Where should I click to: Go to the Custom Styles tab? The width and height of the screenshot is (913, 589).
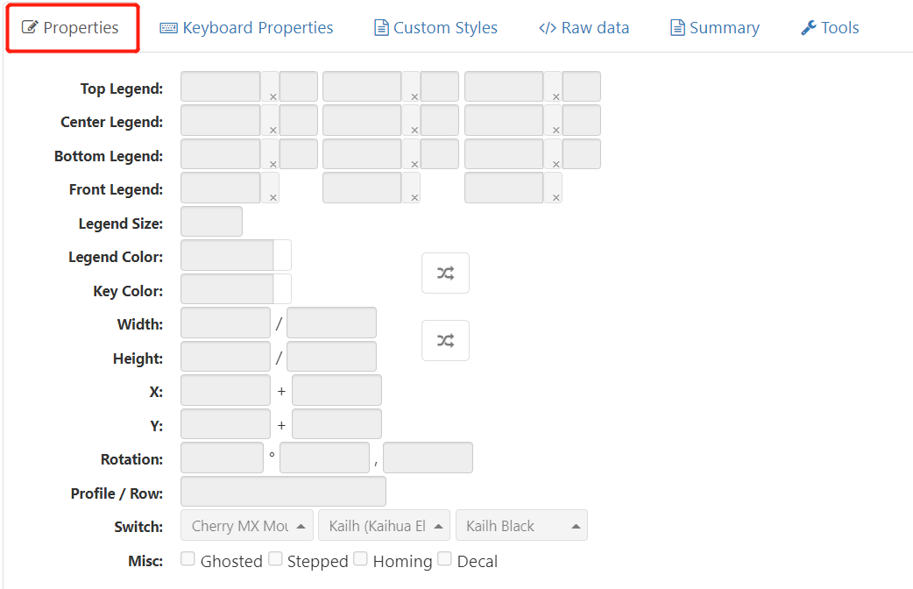coord(435,28)
